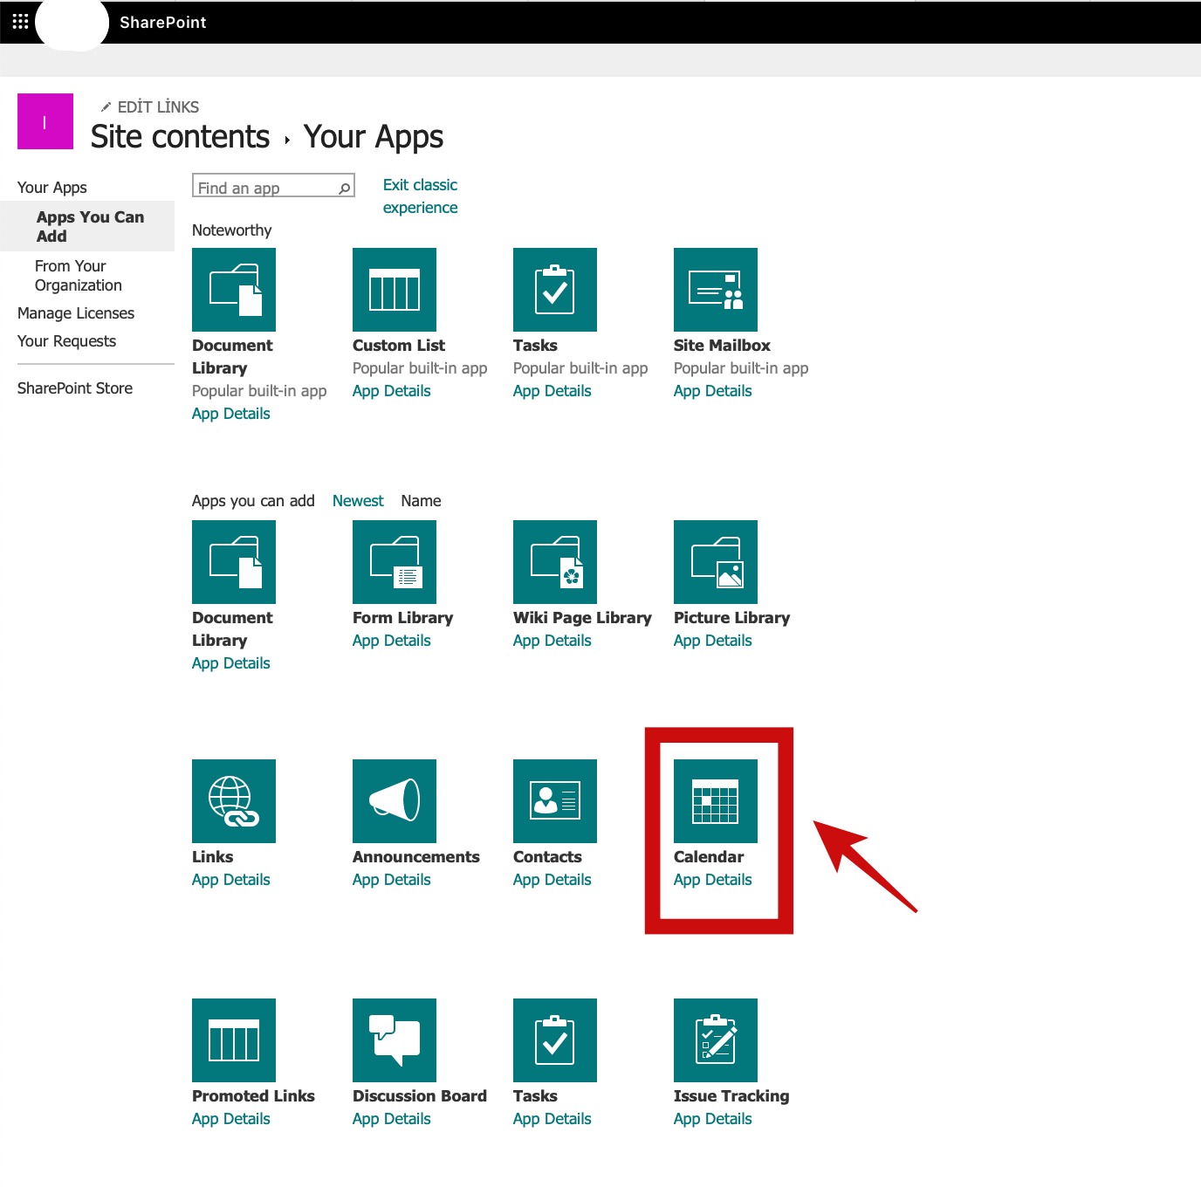Open From Your Organization in sidebar
This screenshot has height=1187, width=1201.
pyautogui.click(x=78, y=276)
